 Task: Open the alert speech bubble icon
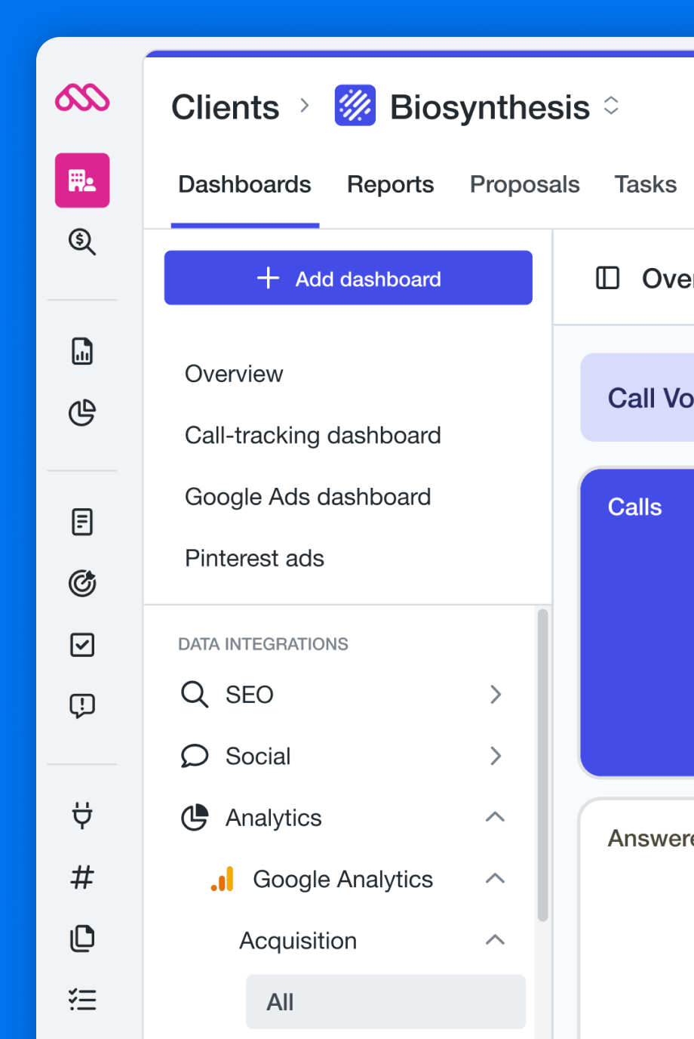click(x=82, y=706)
